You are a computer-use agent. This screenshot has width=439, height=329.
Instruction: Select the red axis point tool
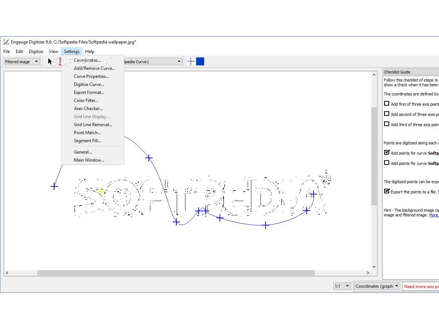60,61
